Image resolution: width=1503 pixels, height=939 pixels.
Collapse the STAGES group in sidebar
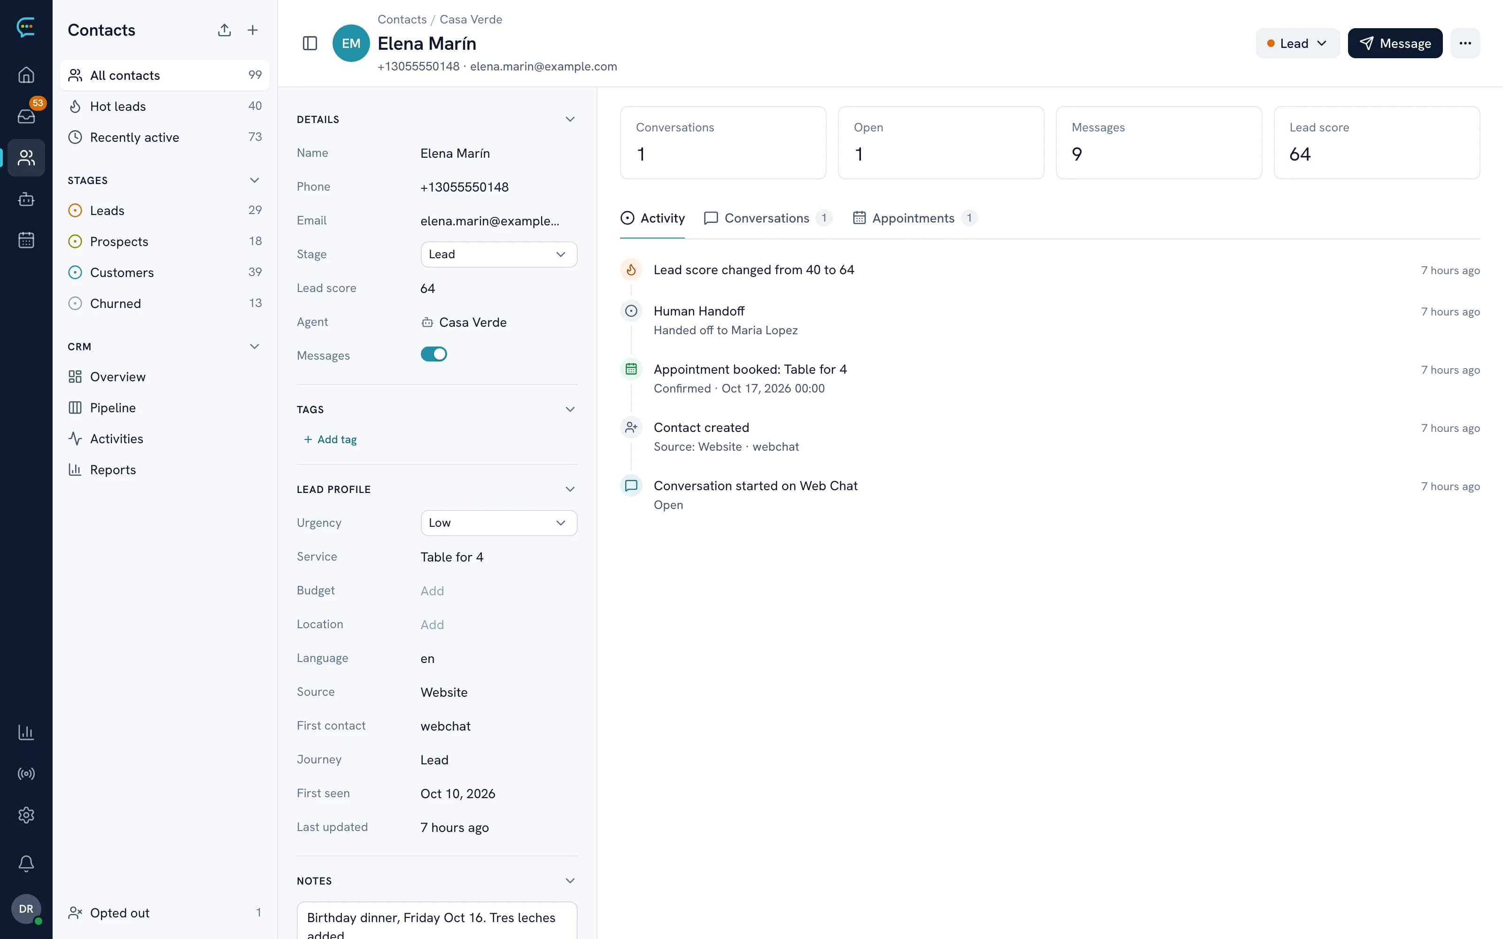tap(254, 180)
